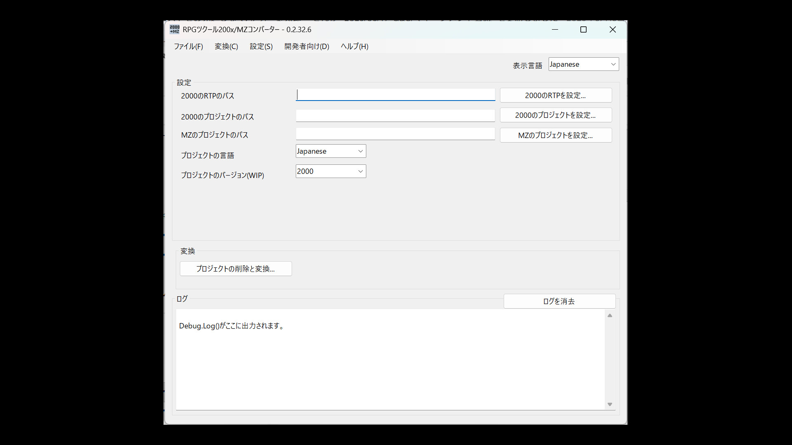Focus the MZのプロジェクトのパス input field
This screenshot has width=792, height=445.
tap(395, 134)
